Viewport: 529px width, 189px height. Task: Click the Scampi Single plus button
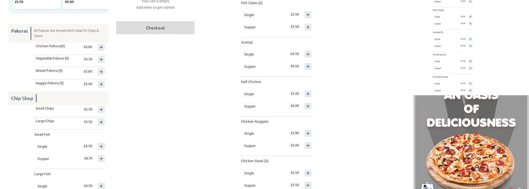tap(308, 54)
